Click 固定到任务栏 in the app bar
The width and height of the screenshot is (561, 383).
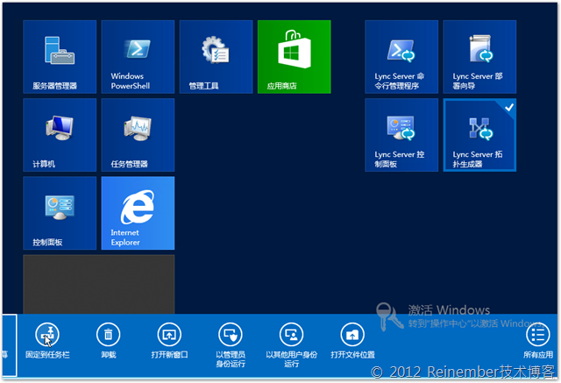coord(47,340)
